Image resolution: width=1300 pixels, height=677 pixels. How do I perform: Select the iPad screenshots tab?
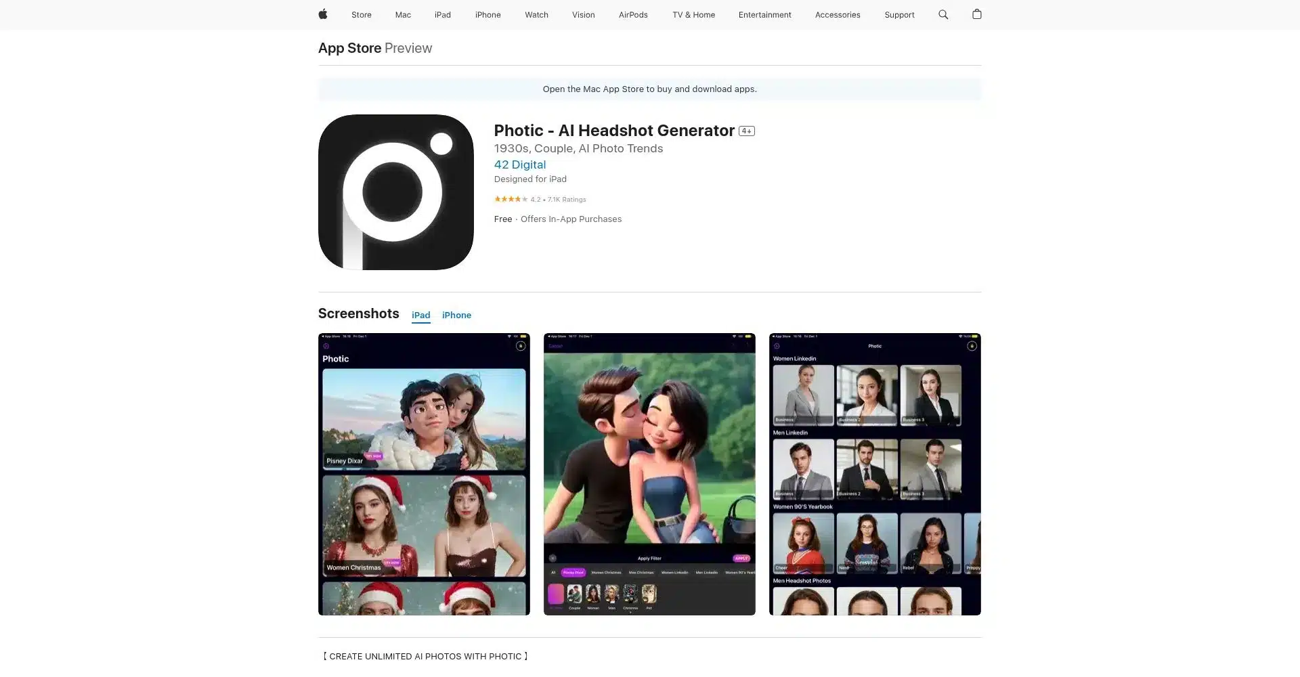coord(420,315)
